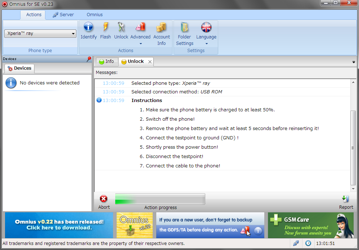This screenshot has width=359, height=250.
Task: Click the 'Shortly press the power button!' instruction
Action: [x=182, y=147]
